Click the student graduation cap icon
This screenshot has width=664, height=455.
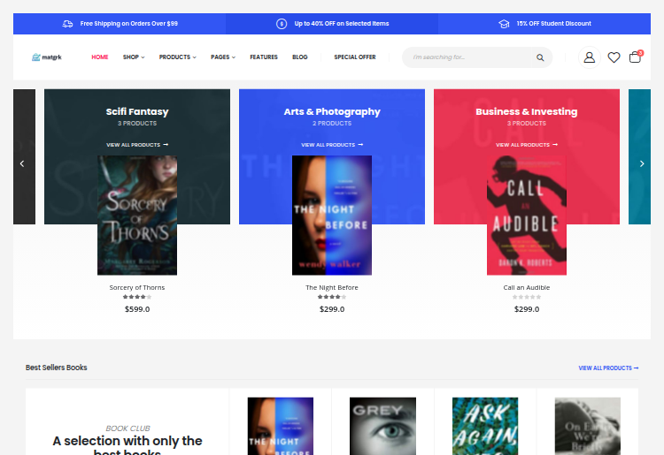coord(504,24)
